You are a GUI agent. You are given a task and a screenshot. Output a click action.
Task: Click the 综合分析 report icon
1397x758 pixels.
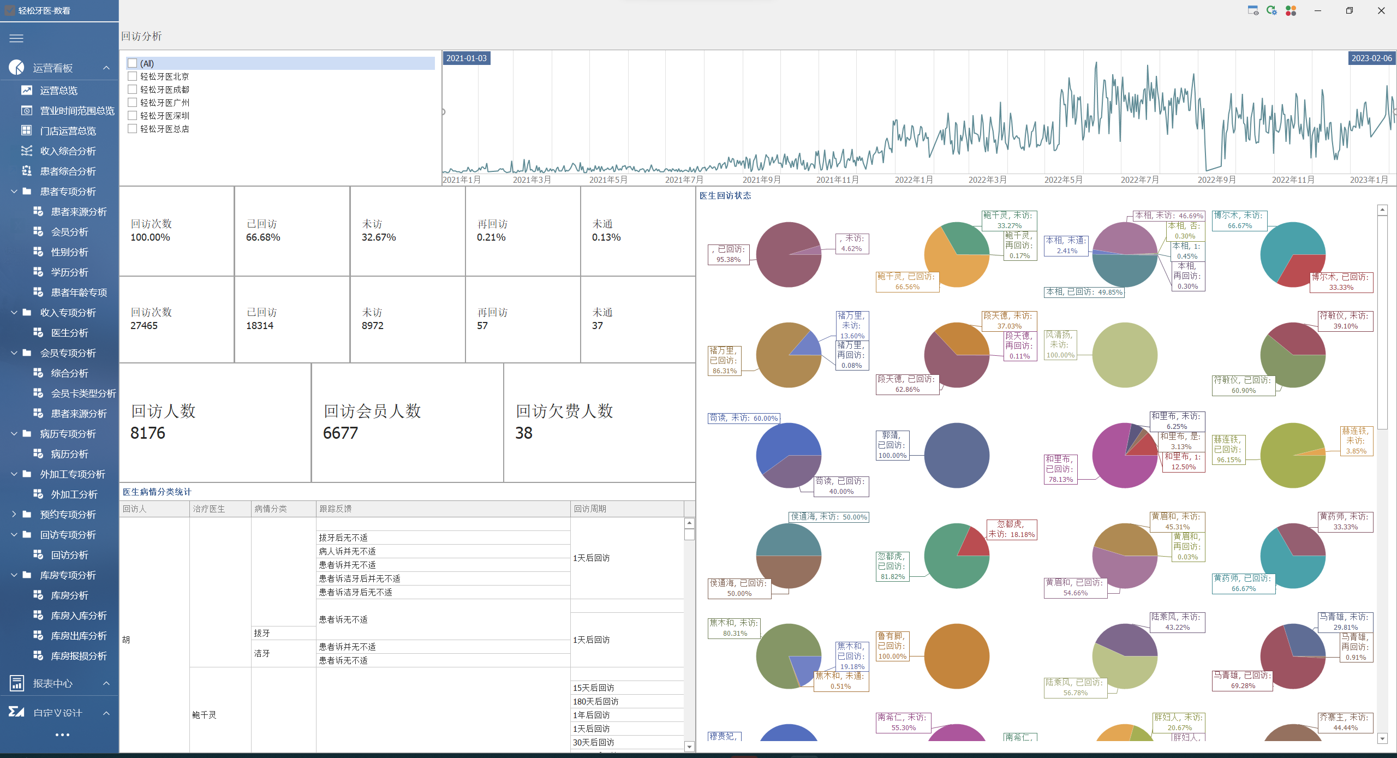[x=38, y=373]
